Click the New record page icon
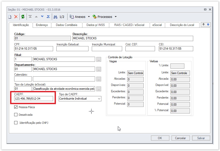The height and width of the screenshot is (151, 220). click(10, 17)
